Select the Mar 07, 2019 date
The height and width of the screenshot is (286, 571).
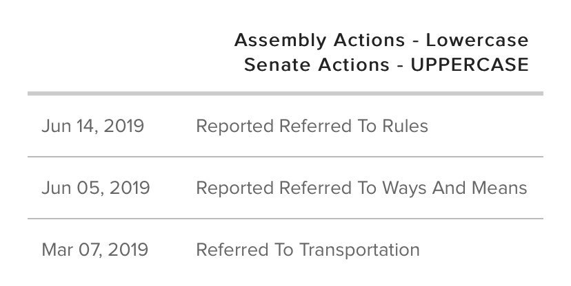point(94,249)
